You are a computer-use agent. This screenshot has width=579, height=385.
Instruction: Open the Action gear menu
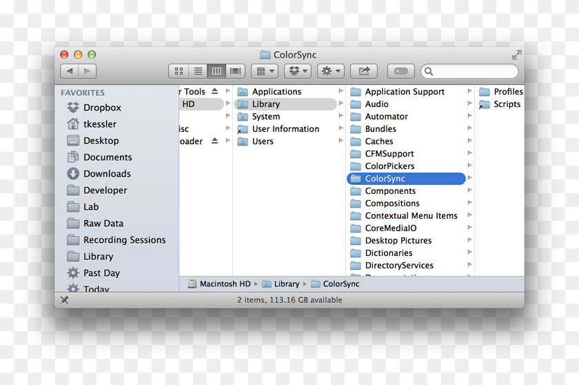click(x=330, y=71)
